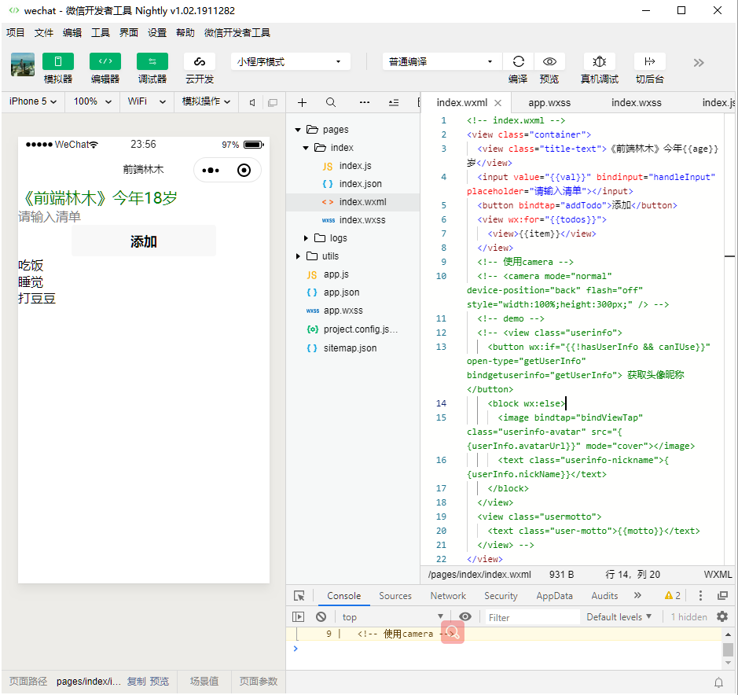
Task: Clear the console with the clear icon
Action: pos(321,617)
